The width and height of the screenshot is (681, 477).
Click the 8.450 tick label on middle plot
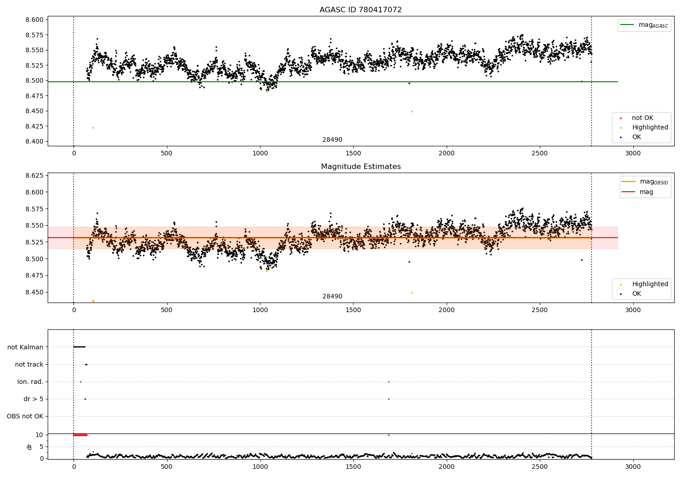(x=34, y=292)
